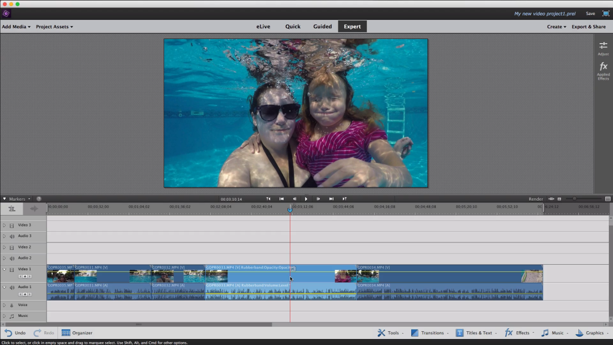613x345 pixels.
Task: Open the markers help icon
Action: click(x=39, y=199)
